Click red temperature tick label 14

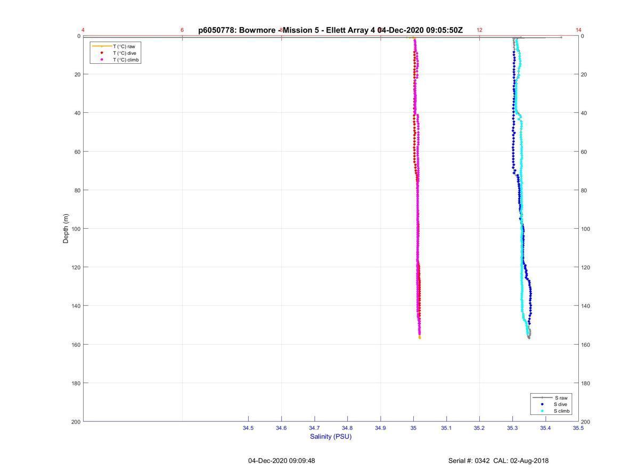pyautogui.click(x=578, y=30)
